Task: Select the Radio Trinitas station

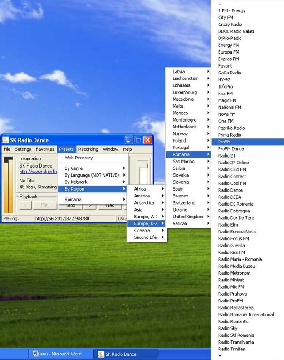Action: [x=248, y=349]
